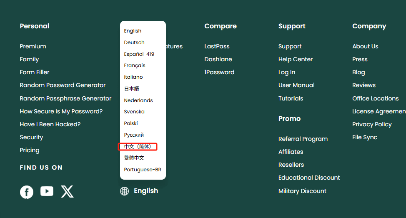Switch language to Portuguese-BR
This screenshot has height=218, width=406.
pos(143,170)
